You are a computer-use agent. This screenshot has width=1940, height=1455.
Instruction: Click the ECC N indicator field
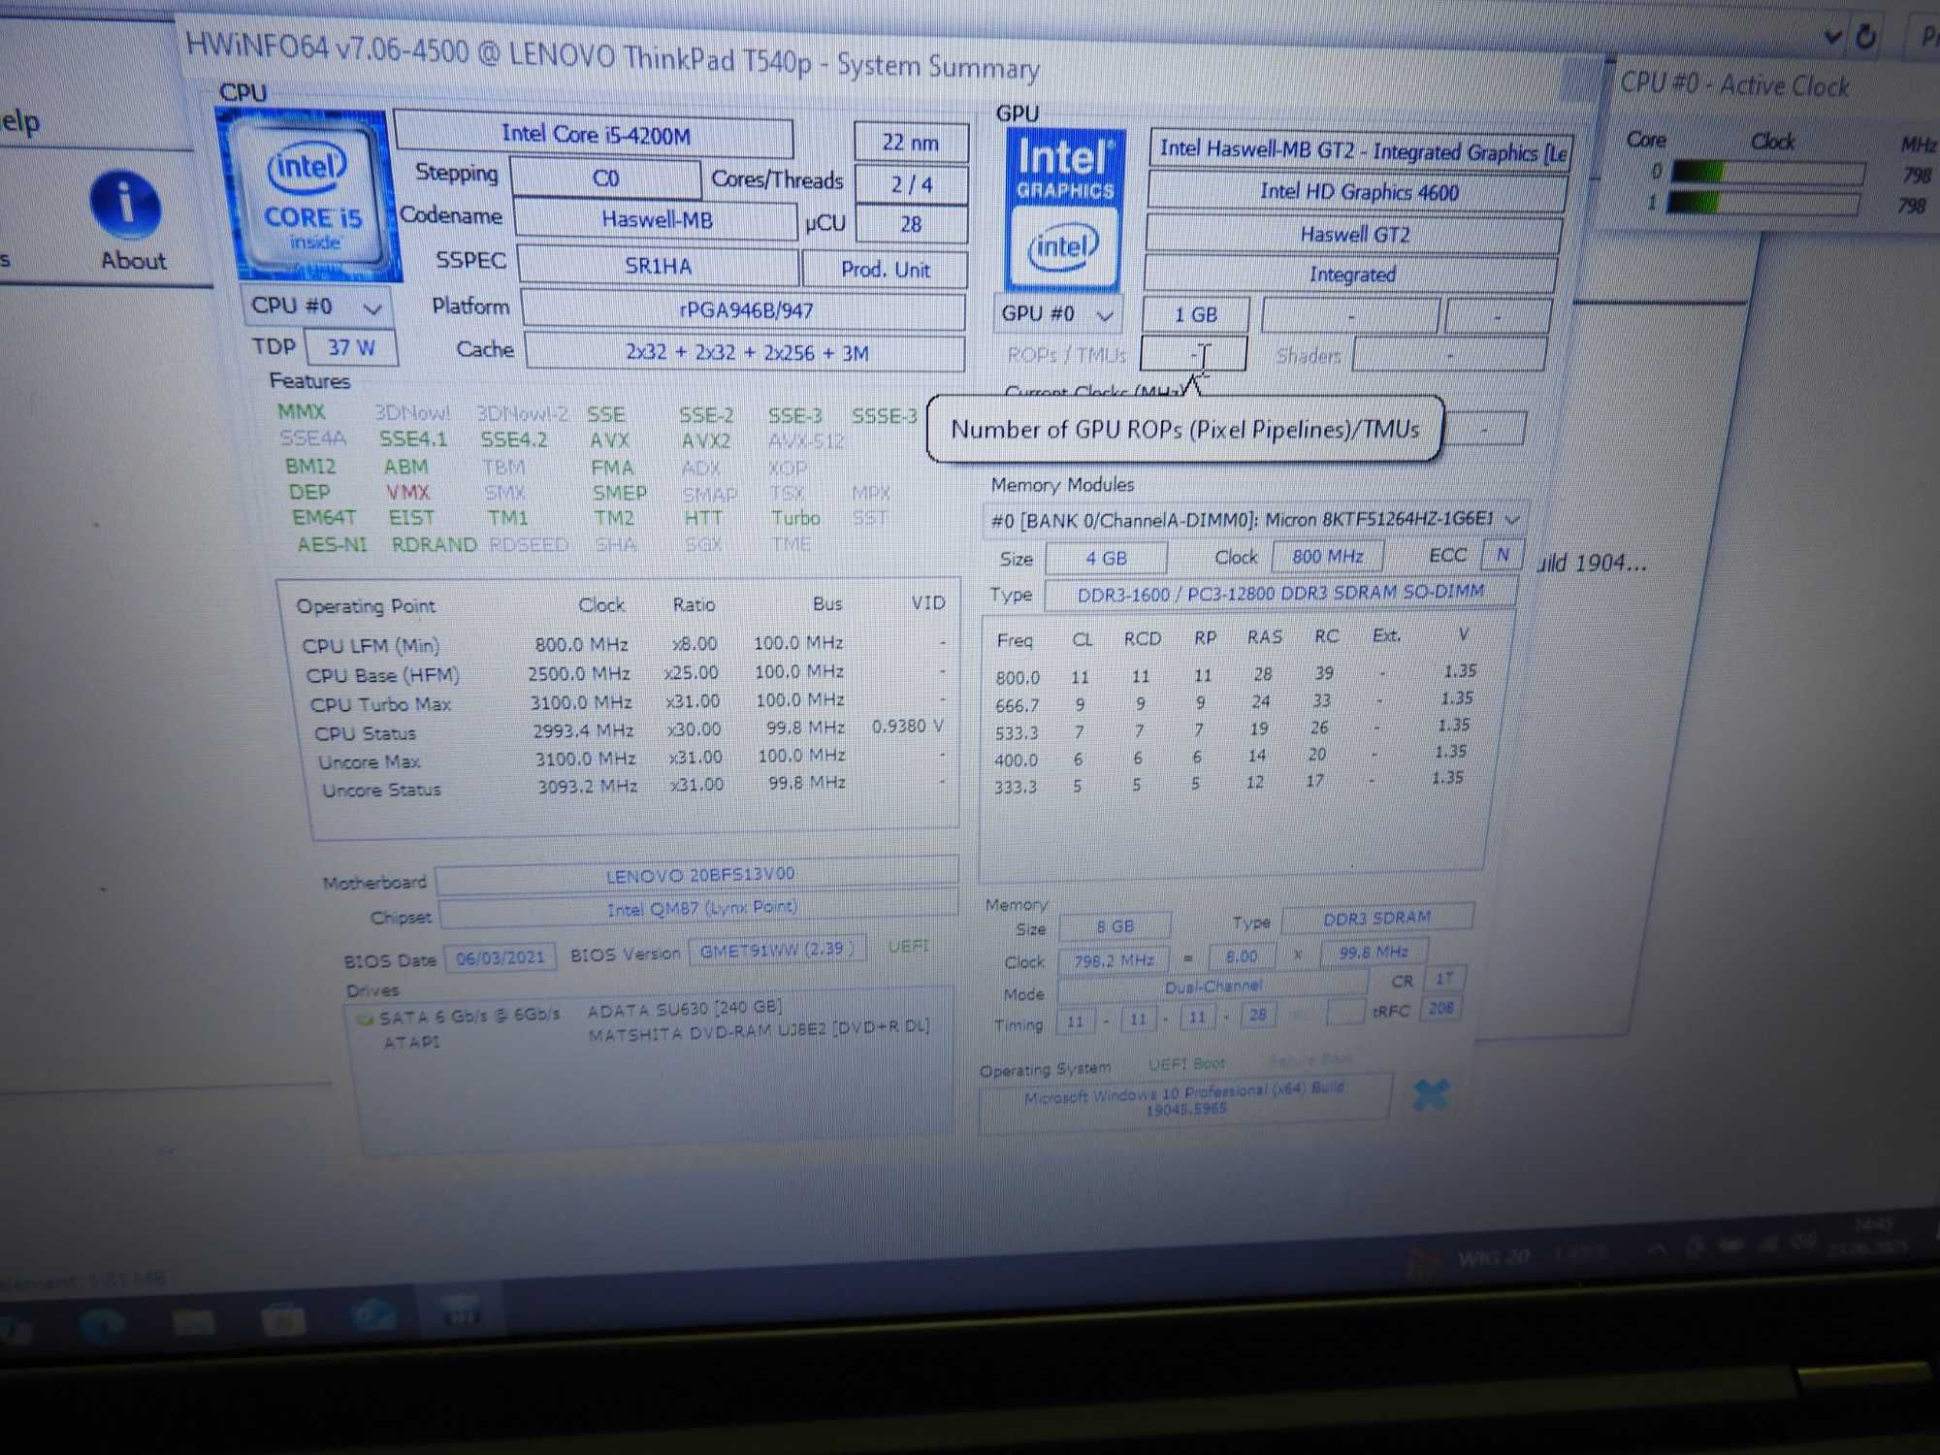pos(1503,555)
